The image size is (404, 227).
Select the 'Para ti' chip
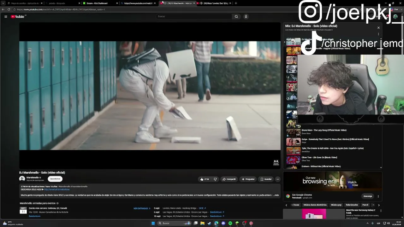point(365,205)
